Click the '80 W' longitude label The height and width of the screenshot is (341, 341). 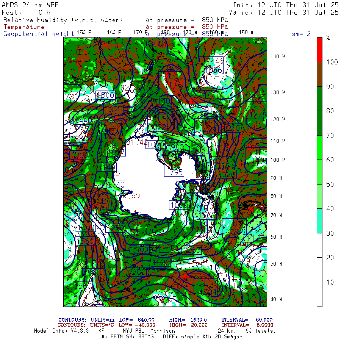276,196
